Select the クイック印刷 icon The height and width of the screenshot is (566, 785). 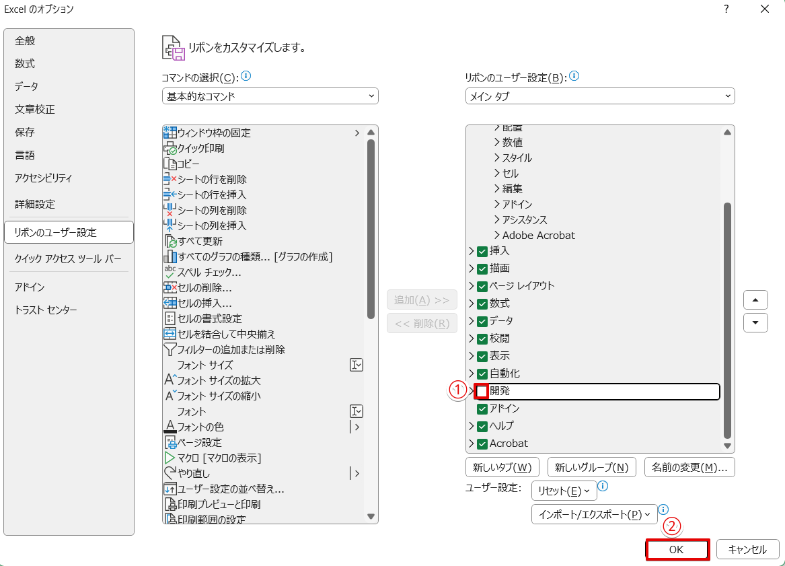pyautogui.click(x=170, y=148)
